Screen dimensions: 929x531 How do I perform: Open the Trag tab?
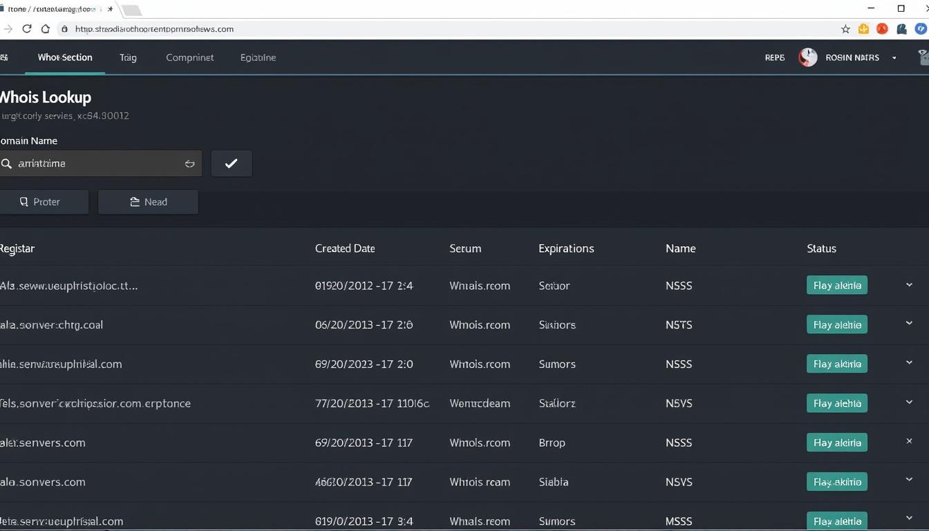(x=128, y=57)
